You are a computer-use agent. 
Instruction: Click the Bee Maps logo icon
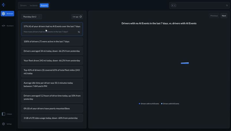(3, 5)
